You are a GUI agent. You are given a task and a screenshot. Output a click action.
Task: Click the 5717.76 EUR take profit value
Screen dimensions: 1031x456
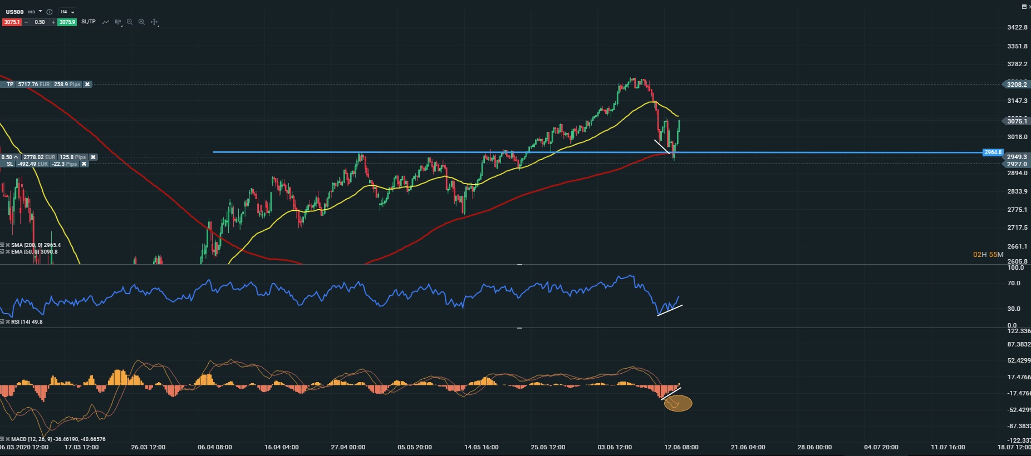[x=34, y=85]
